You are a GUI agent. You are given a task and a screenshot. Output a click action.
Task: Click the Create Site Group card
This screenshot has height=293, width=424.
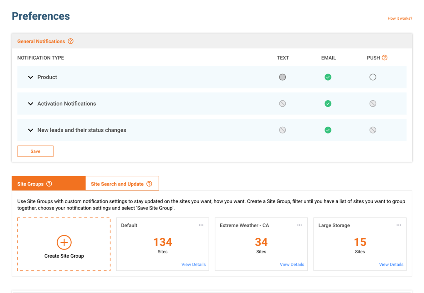64,244
